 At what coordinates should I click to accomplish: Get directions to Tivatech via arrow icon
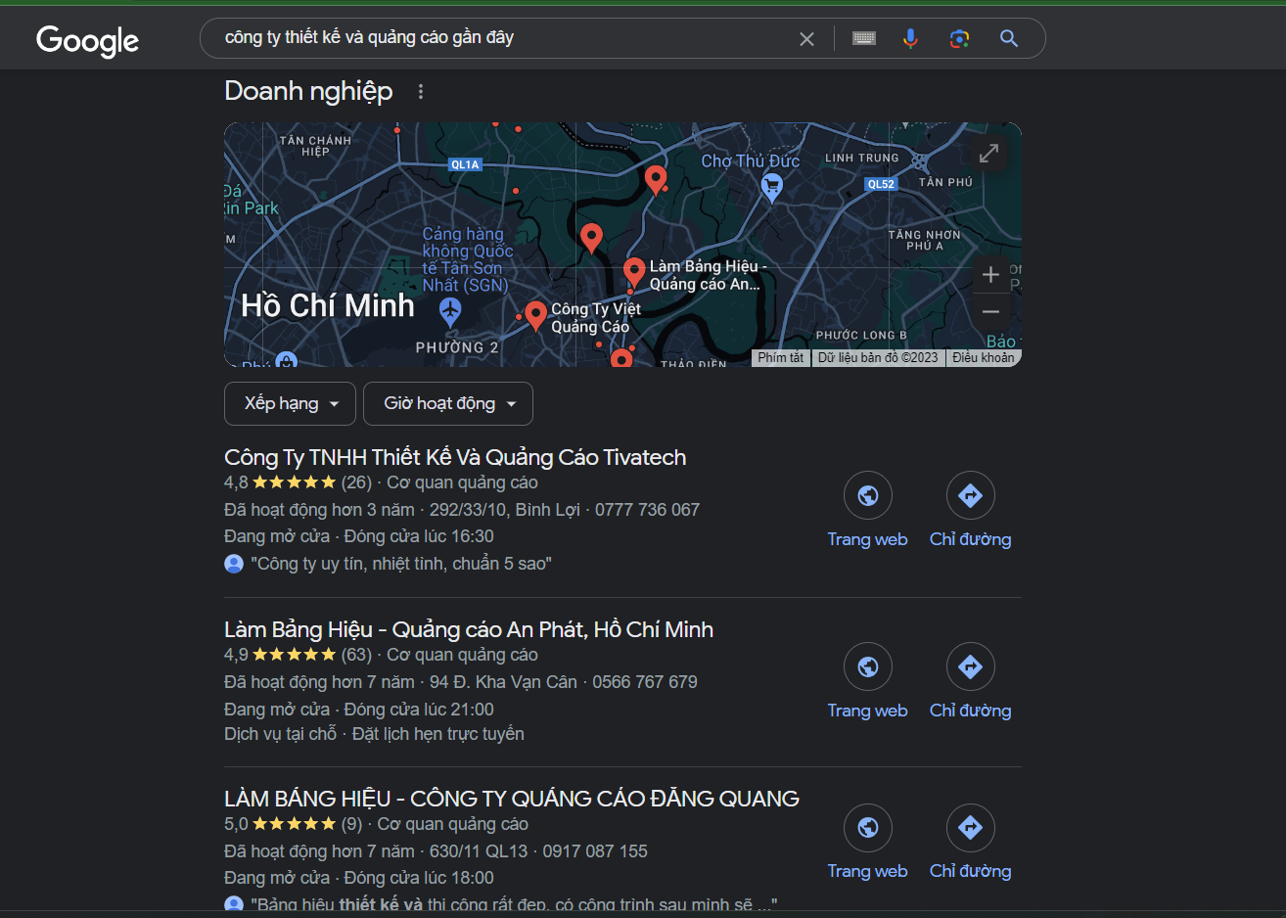[971, 496]
